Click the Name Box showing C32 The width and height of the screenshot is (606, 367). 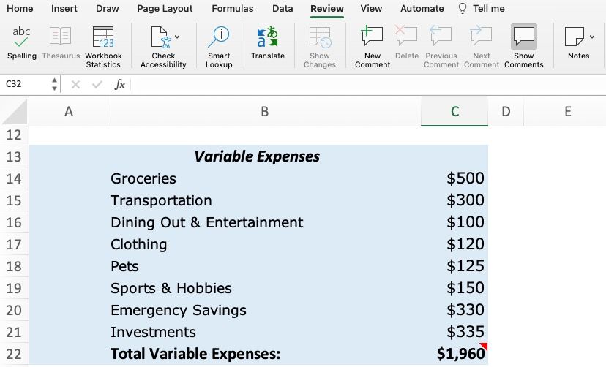pyautogui.click(x=25, y=84)
